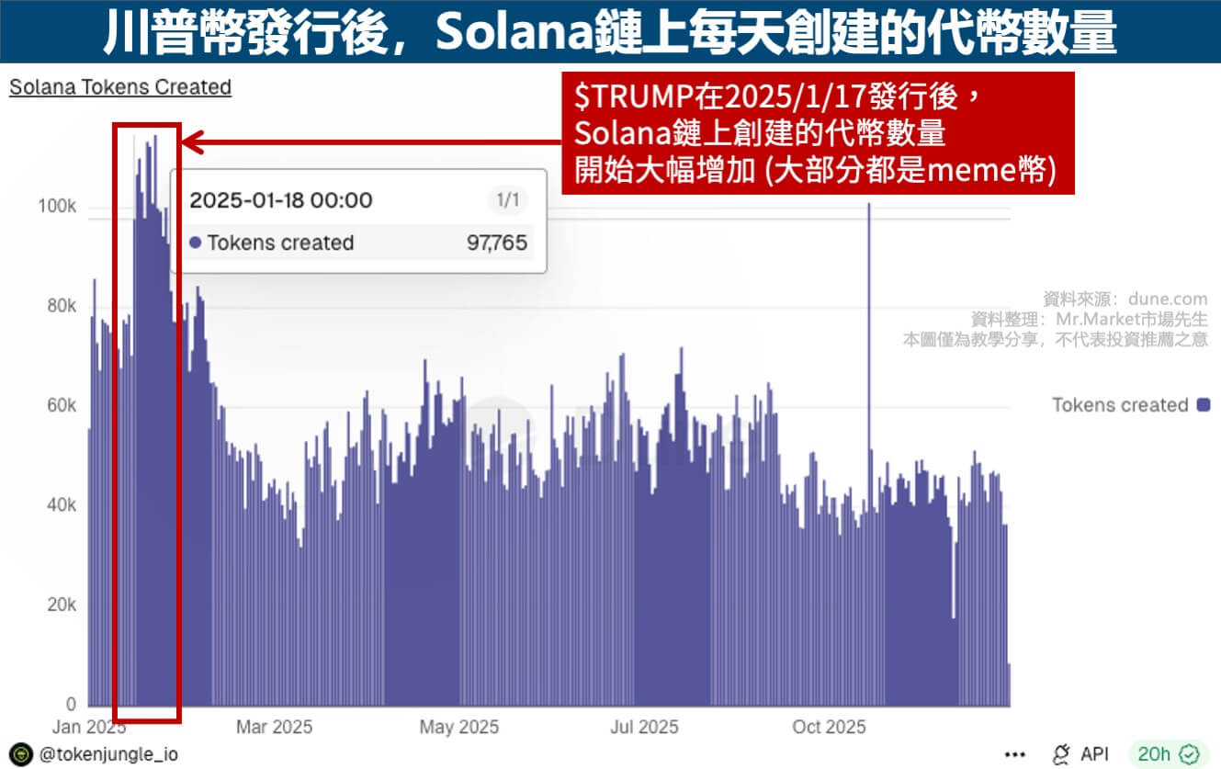The height and width of the screenshot is (769, 1221).
Task: Click the Mar 2025 axis label
Action: pyautogui.click(x=274, y=727)
